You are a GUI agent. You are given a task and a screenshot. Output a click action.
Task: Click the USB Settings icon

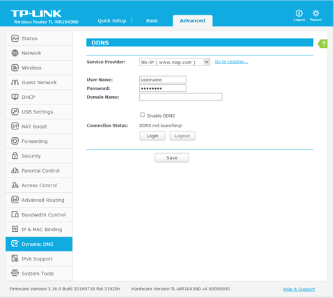click(x=15, y=112)
